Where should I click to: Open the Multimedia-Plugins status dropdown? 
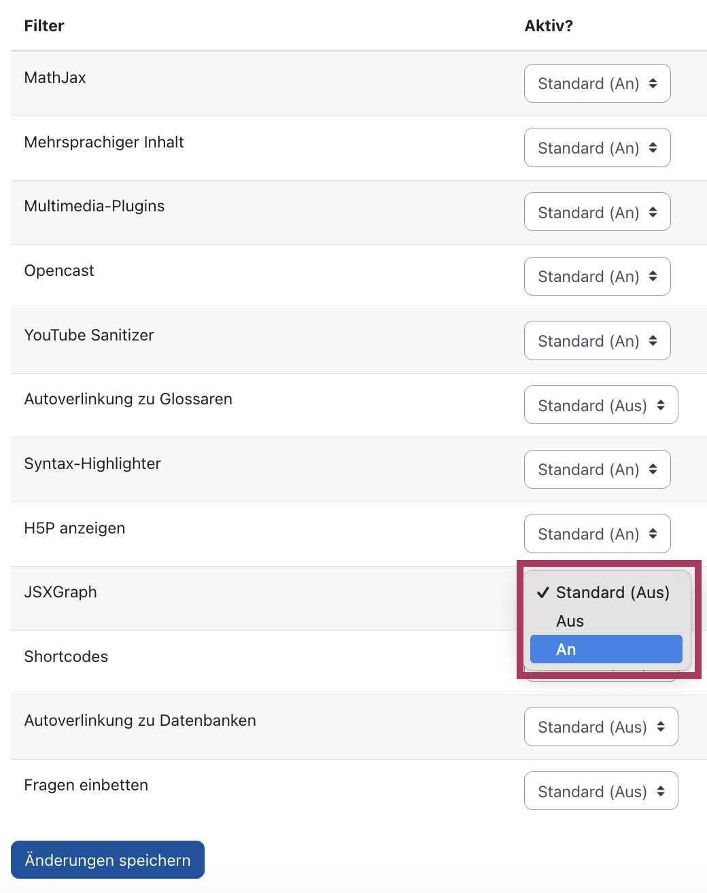597,211
